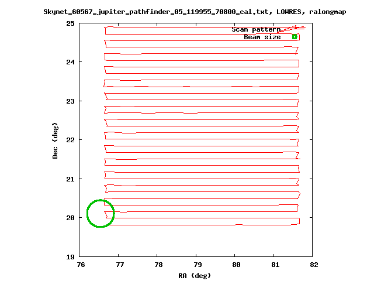Click the green beam size legend marker
Image resolution: width=374 pixels, height=281 pixels.
click(x=295, y=37)
